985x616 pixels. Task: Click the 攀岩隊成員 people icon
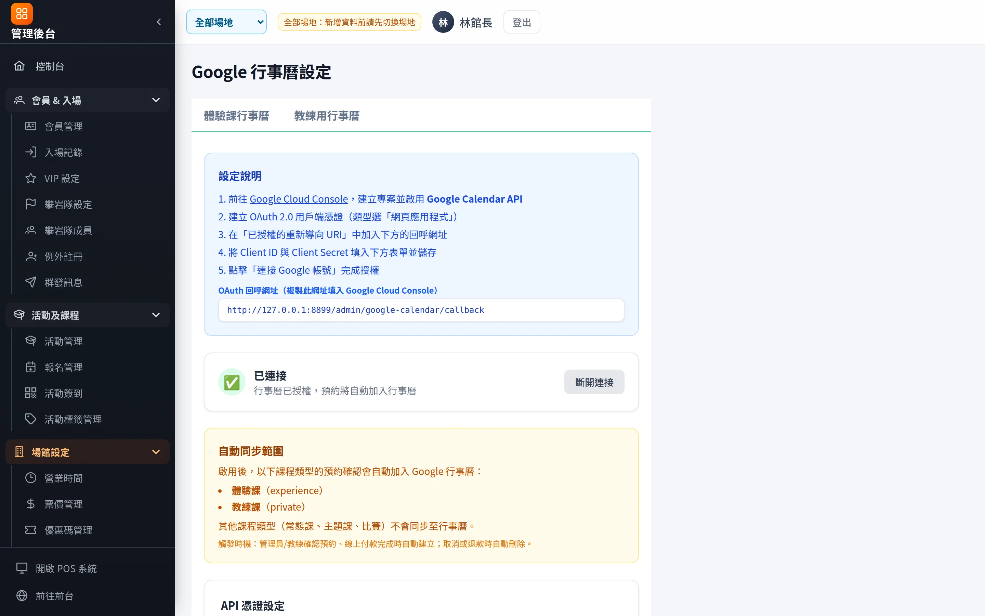pyautogui.click(x=30, y=230)
